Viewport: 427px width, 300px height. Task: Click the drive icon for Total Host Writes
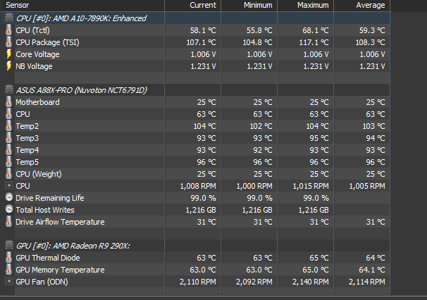9,209
